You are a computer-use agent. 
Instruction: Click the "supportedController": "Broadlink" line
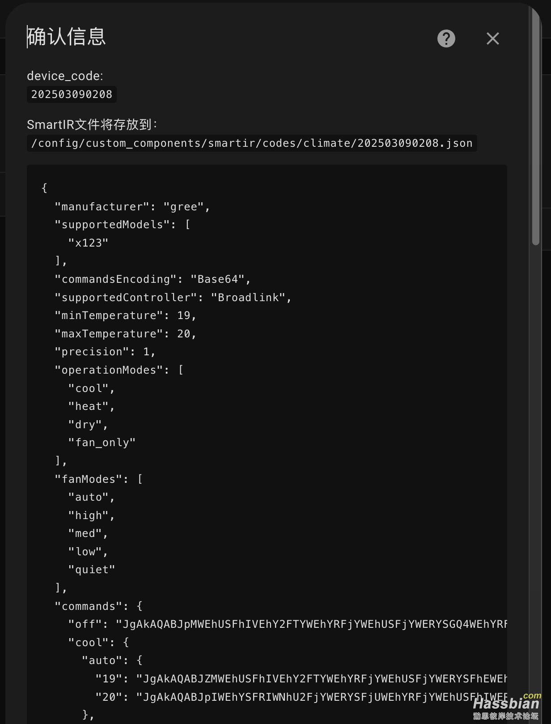(173, 298)
